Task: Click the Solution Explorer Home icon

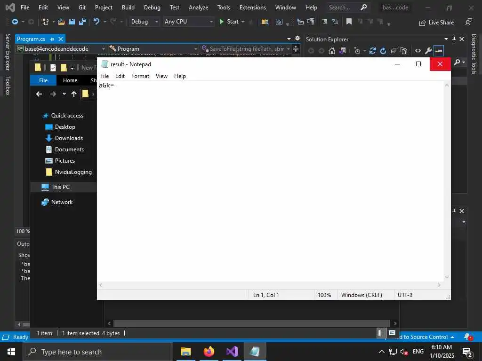Action: [332, 51]
